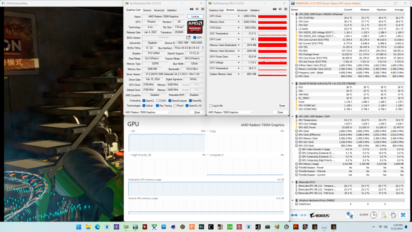This screenshot has height=232, width=412.
Task: Click the camera screenshot icon in GPU-Z Sensors window
Action: [x=274, y=9]
